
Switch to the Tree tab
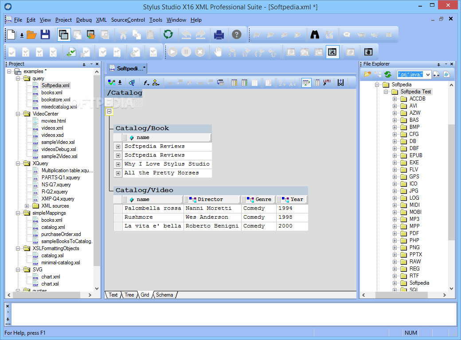[129, 295]
